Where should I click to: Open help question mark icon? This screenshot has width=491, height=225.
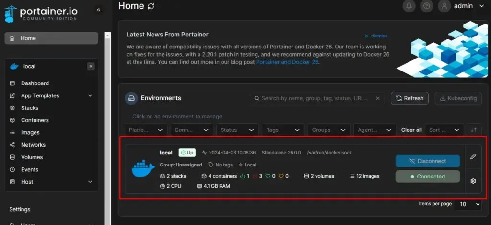(426, 6)
